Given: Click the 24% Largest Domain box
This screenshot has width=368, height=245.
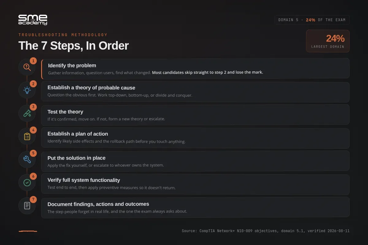Looking at the screenshot, I should (x=328, y=41).
